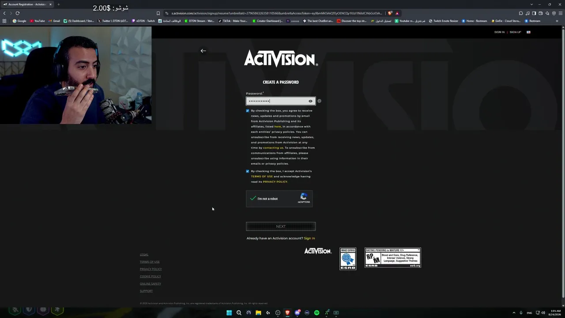Click the back arrow on the Activision form
The height and width of the screenshot is (318, 565).
[x=203, y=51]
